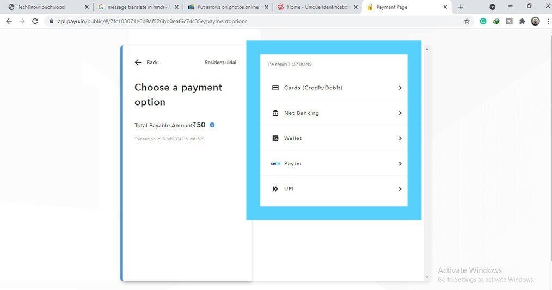Click the Total Payable Amount label
Viewport: 552px width, 290px height.
click(163, 125)
